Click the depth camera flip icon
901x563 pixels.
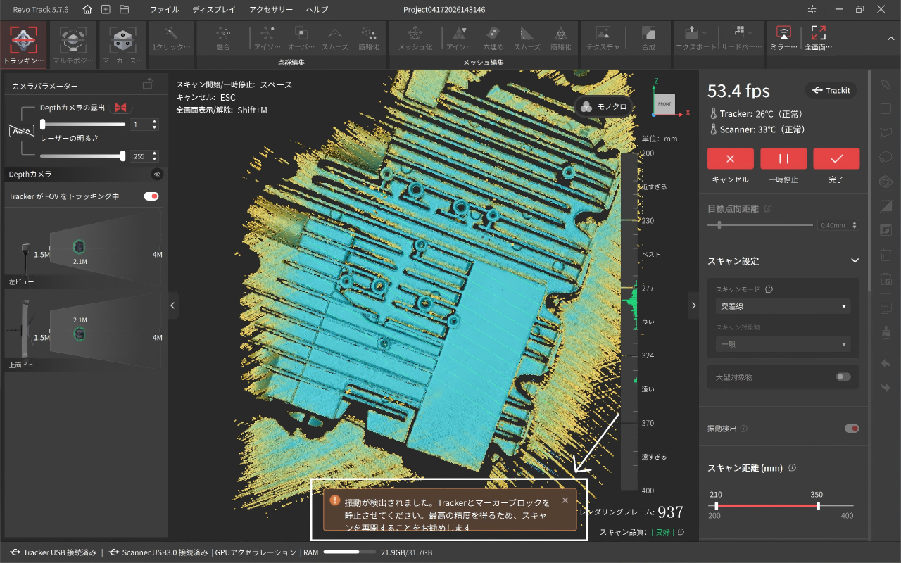coord(121,108)
